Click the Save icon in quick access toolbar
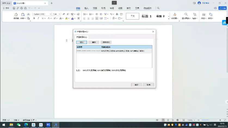 point(14,8)
